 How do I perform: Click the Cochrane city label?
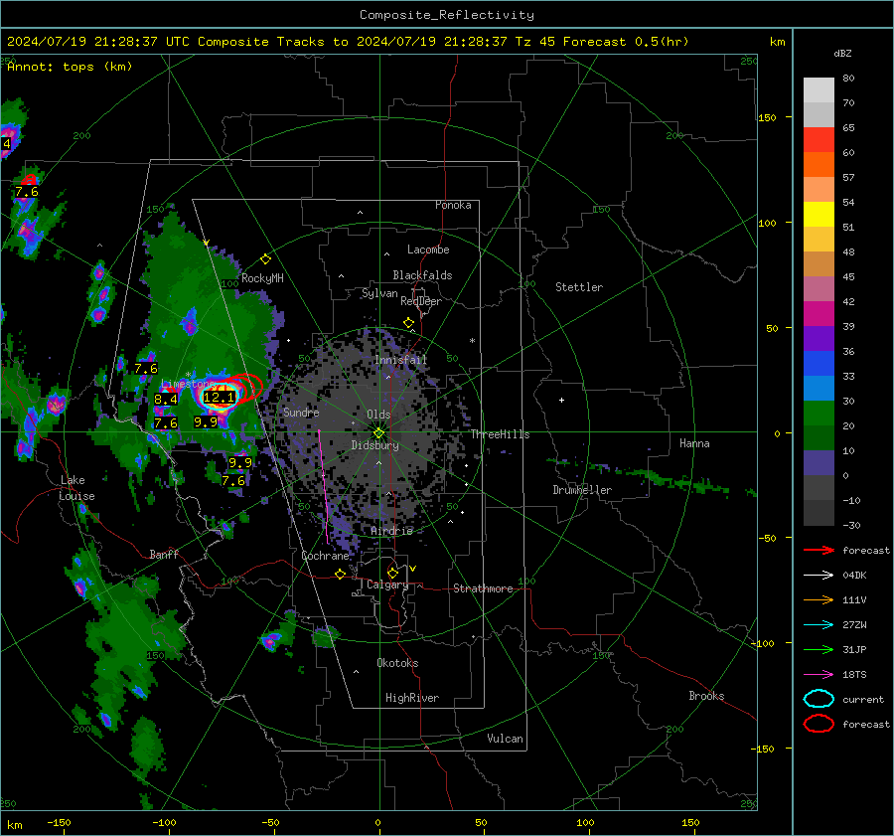tap(325, 556)
